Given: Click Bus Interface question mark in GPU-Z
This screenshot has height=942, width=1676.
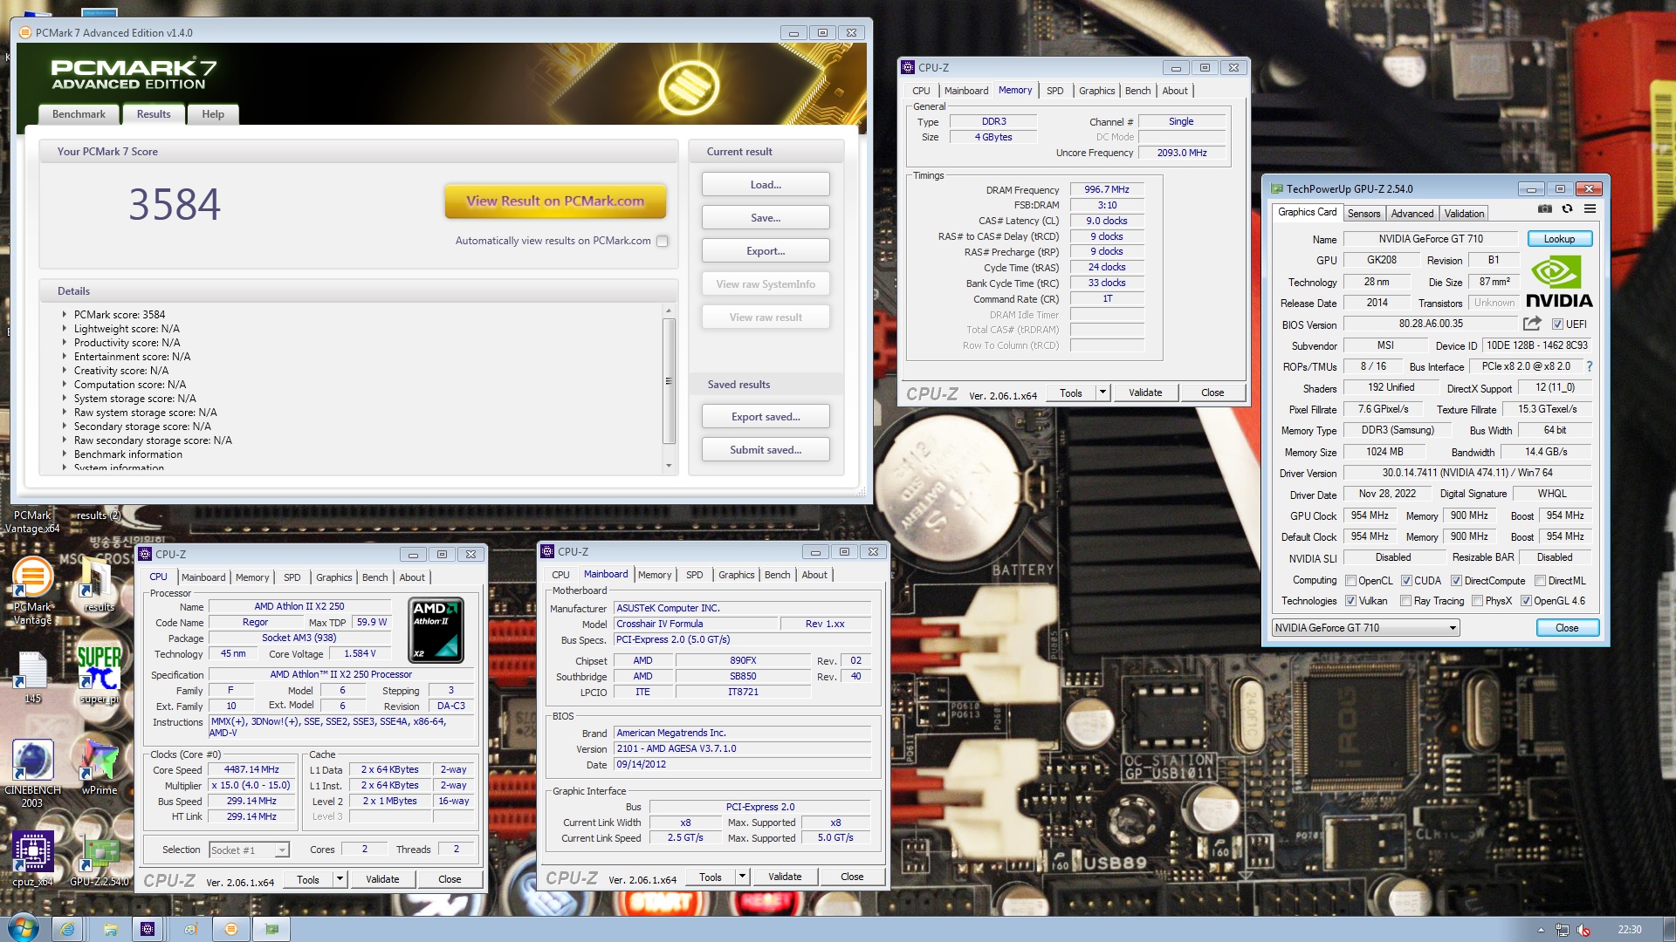Looking at the screenshot, I should pos(1590,366).
